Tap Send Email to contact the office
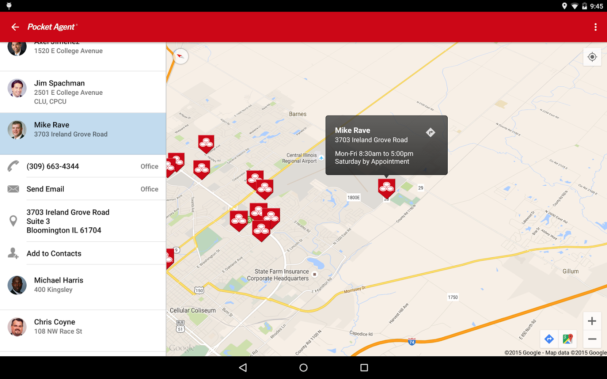The height and width of the screenshot is (379, 607). [x=45, y=189]
